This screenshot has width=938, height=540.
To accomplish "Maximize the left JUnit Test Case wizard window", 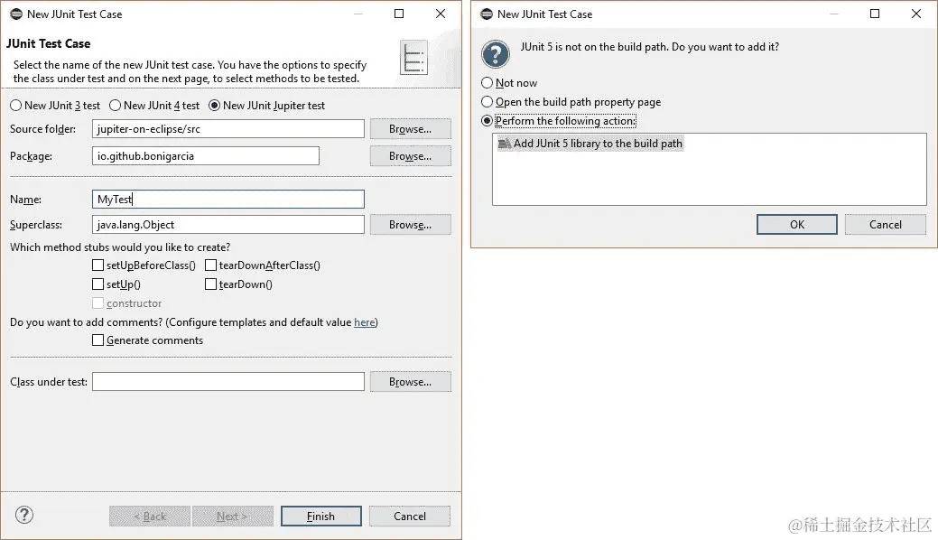I will tap(399, 14).
